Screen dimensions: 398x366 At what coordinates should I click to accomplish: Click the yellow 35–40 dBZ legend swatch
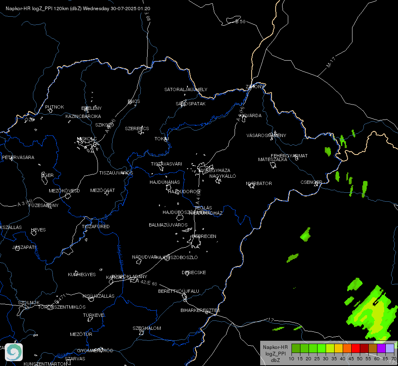click(338, 348)
